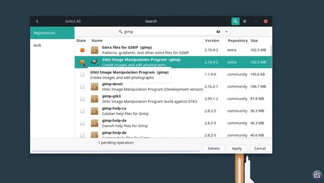Viewport: 324px width, 183px height.
Task: Select the AUR sidebar tab
Action: tap(52, 45)
